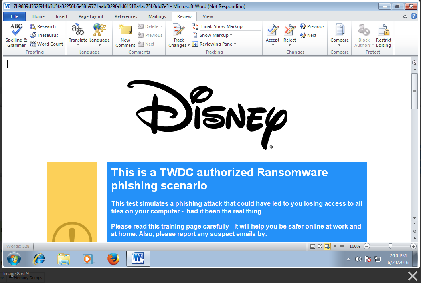This screenshot has width=421, height=283.
Task: Switch to the Home tab
Action: tap(38, 16)
